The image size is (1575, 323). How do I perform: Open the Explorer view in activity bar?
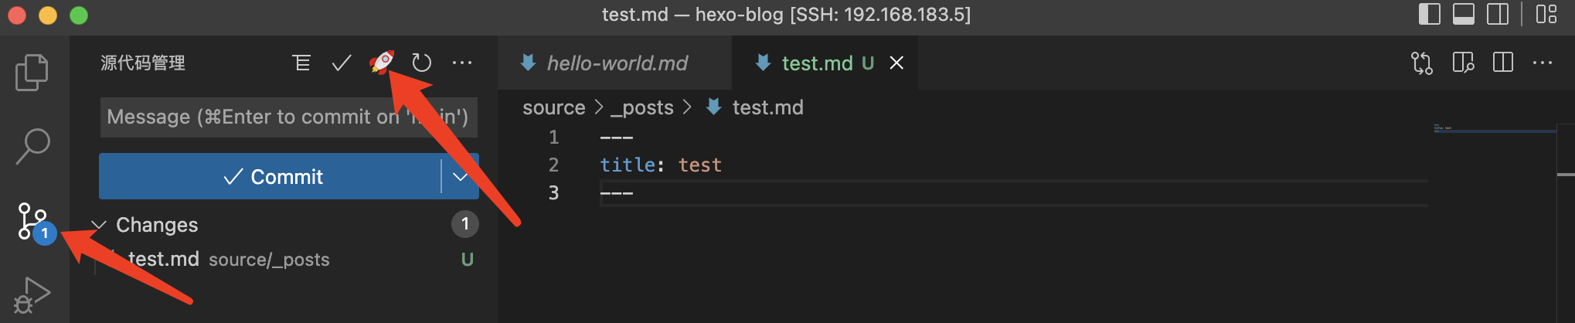click(x=32, y=72)
